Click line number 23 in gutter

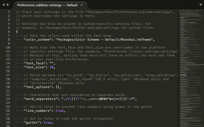pos(8,99)
